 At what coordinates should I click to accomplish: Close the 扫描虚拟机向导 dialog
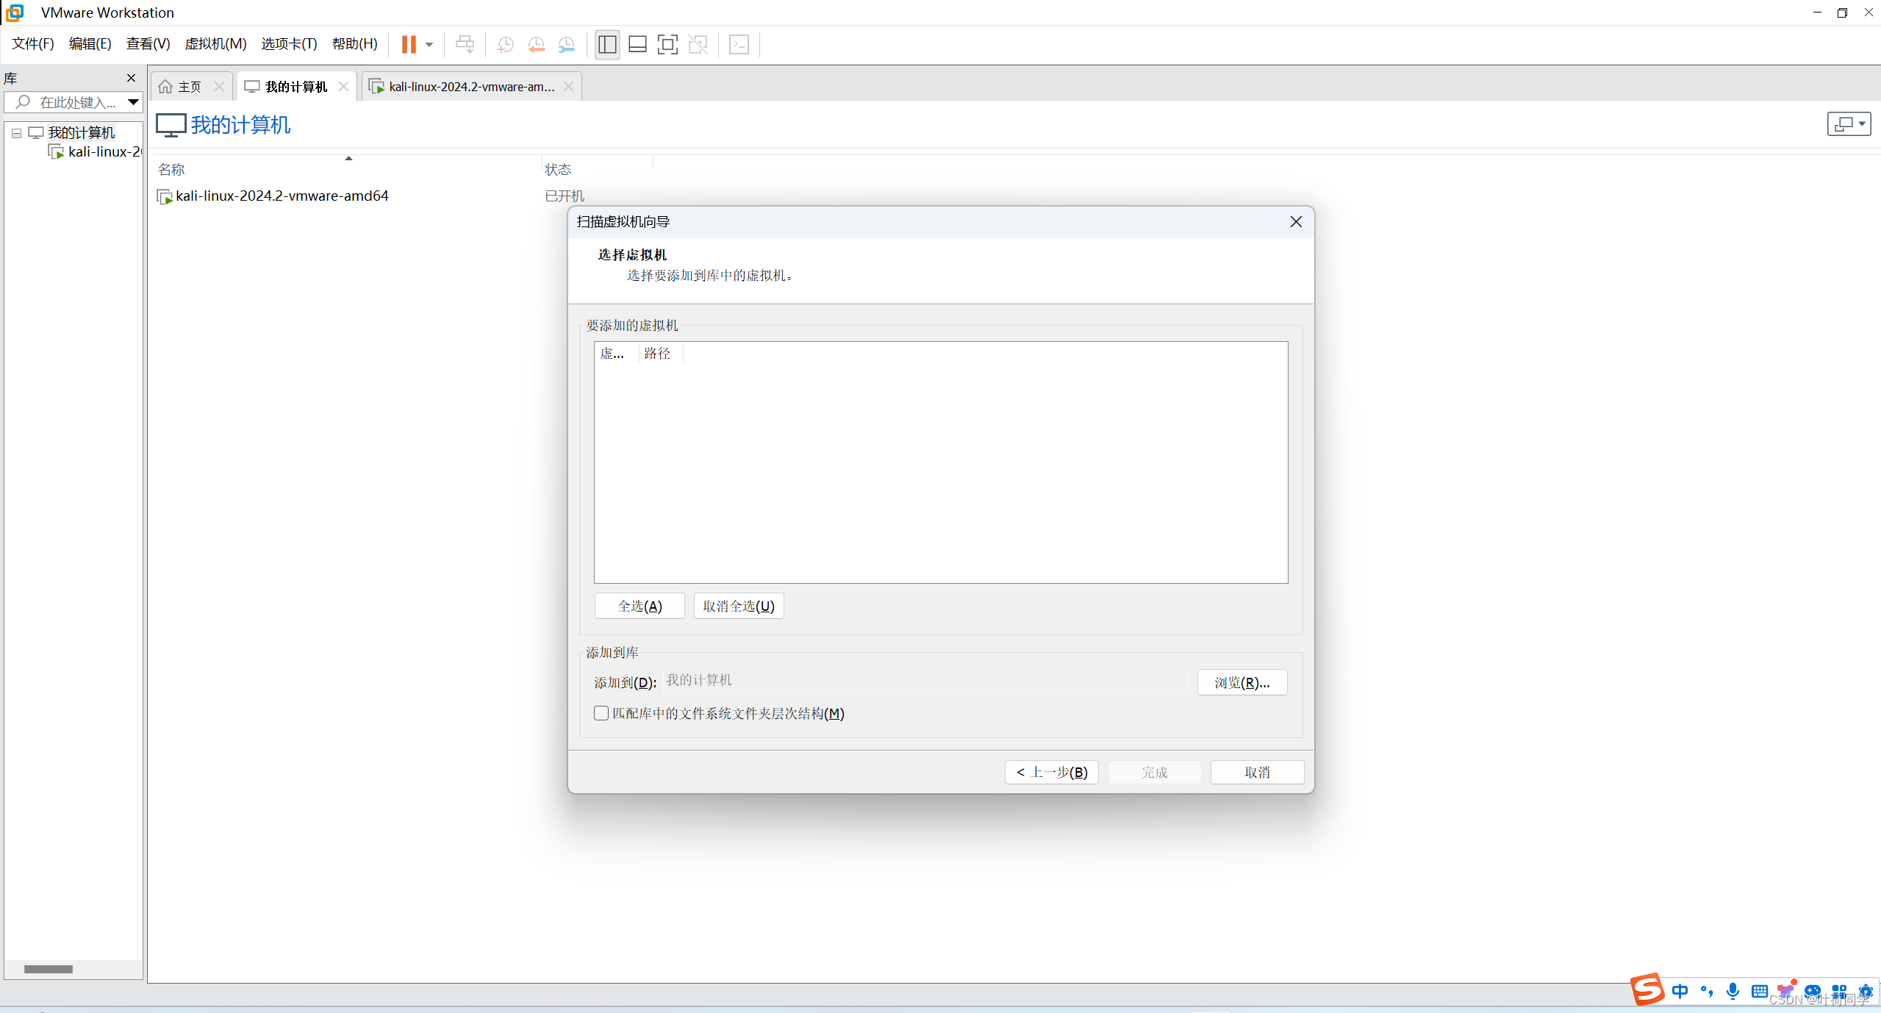click(x=1296, y=222)
